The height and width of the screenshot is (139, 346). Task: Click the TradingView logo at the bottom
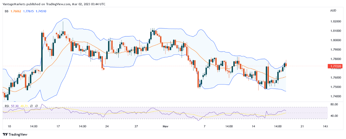15,134
